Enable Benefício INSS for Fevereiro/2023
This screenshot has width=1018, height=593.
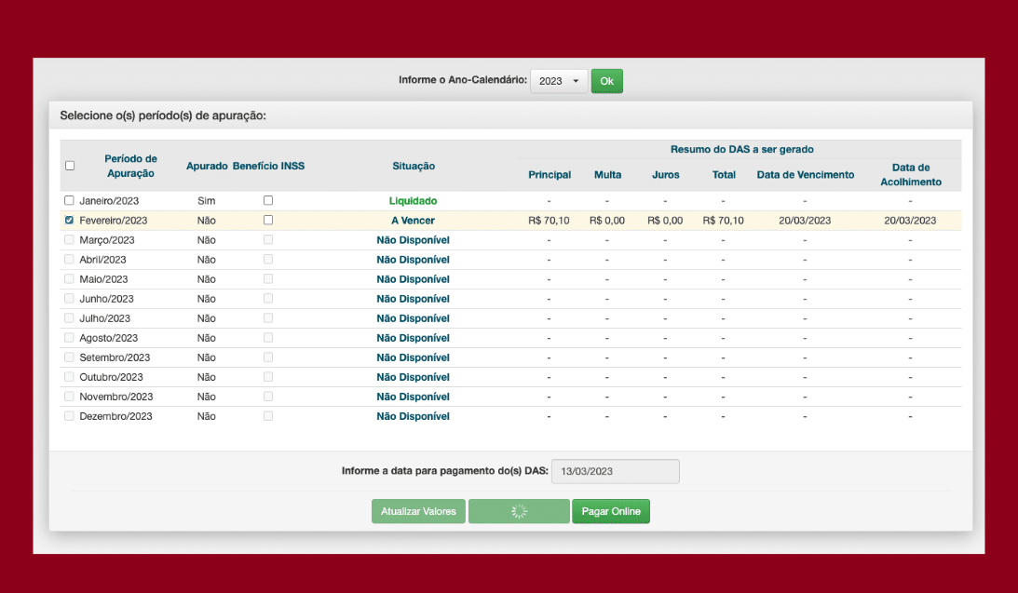point(268,221)
